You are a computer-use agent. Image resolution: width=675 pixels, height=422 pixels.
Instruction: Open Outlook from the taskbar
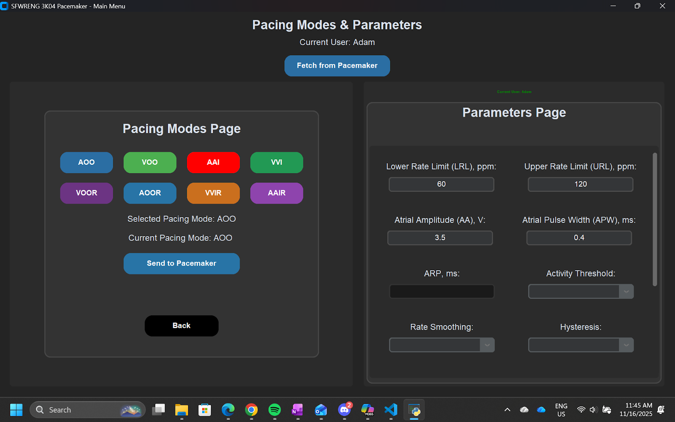321,409
